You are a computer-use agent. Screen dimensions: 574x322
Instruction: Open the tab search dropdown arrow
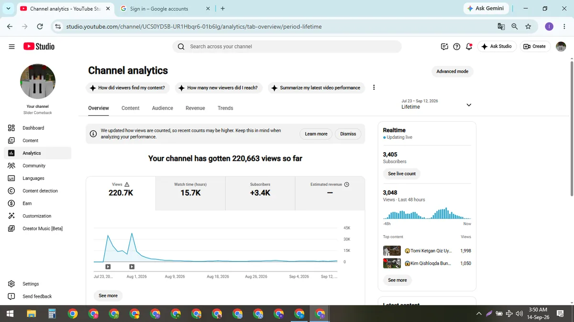pos(8,9)
